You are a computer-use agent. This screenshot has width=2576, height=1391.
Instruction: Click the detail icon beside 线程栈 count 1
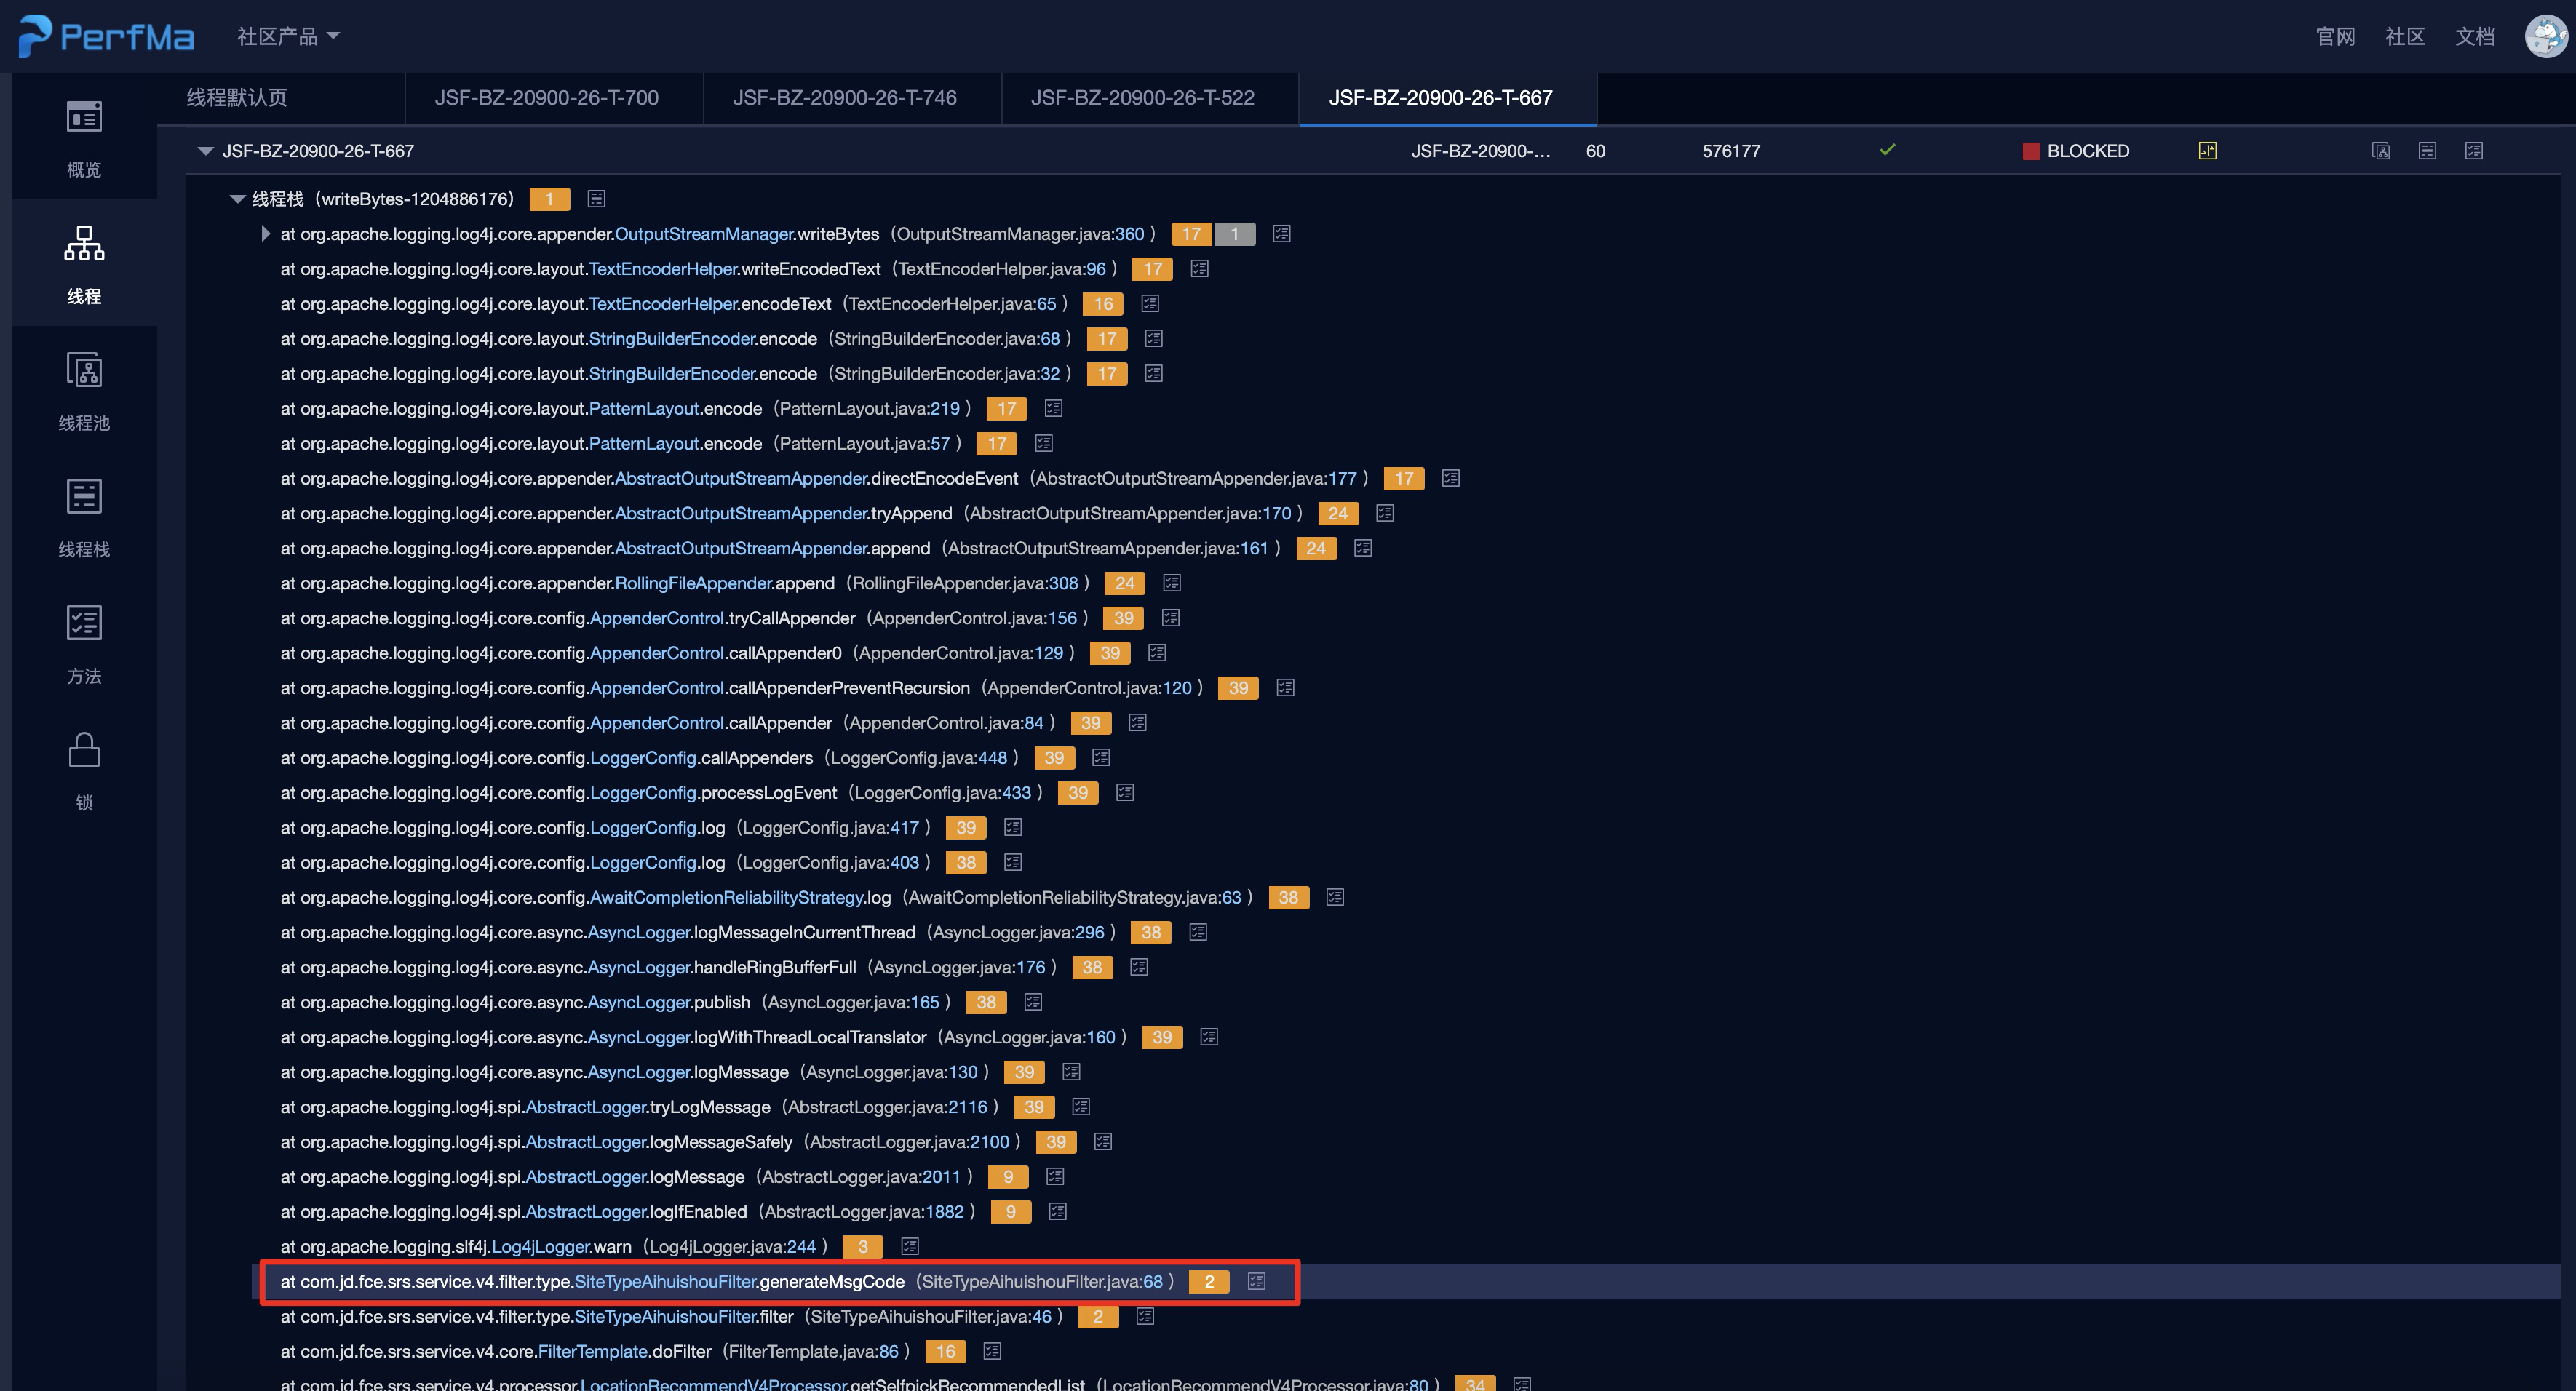click(x=596, y=199)
